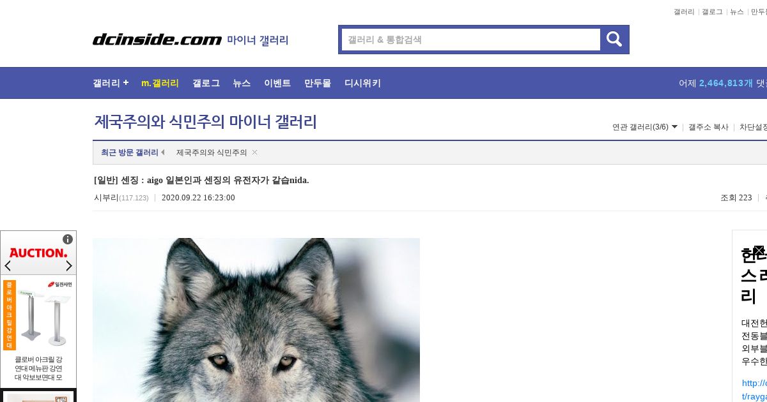Viewport: 767px width, 402px height.
Task: Go to the 이벤트 menu
Action: pos(277,83)
